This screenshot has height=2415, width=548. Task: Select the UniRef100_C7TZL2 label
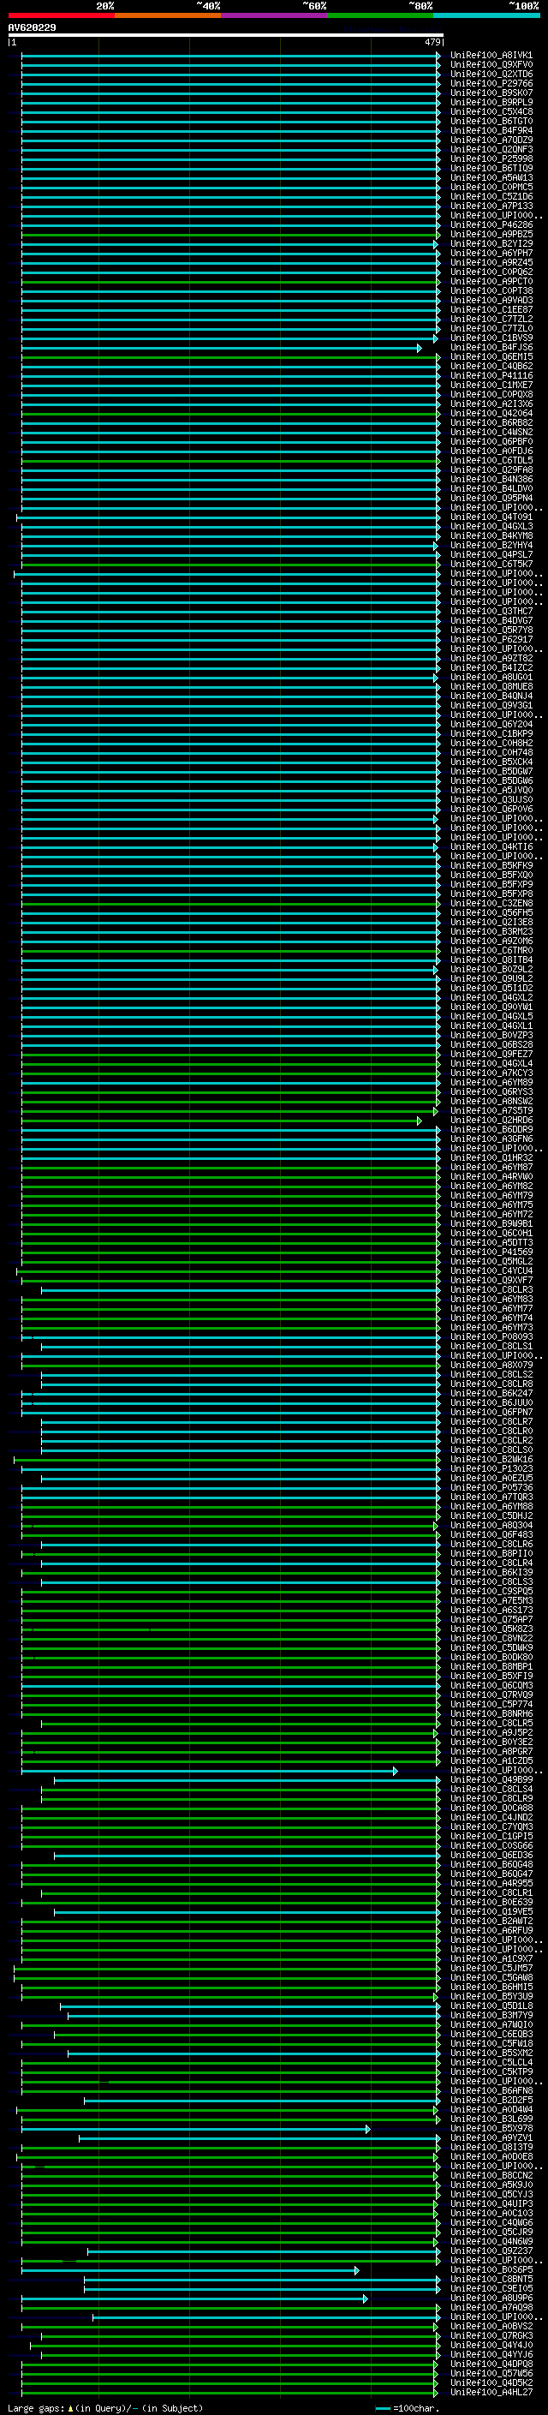coord(491,319)
